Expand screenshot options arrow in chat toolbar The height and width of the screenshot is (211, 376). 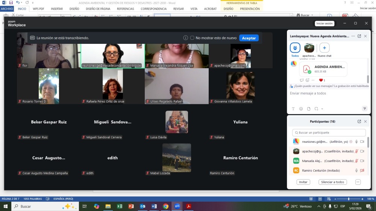click(x=322, y=109)
